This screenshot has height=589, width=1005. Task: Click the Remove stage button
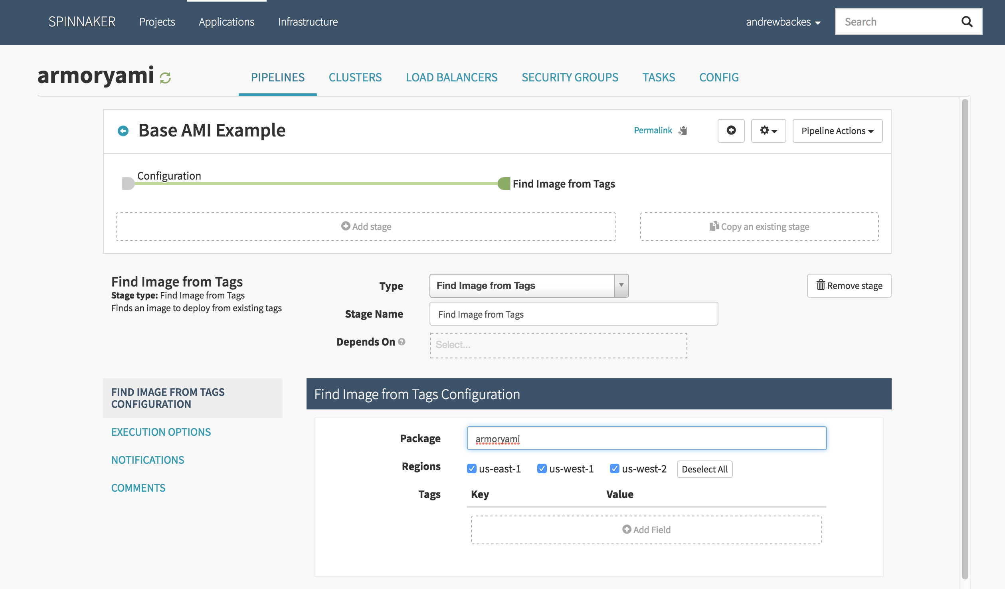[x=849, y=285]
